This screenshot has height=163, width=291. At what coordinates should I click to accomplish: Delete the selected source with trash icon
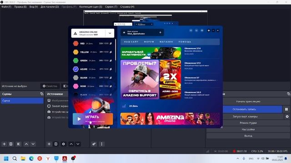[56, 144]
